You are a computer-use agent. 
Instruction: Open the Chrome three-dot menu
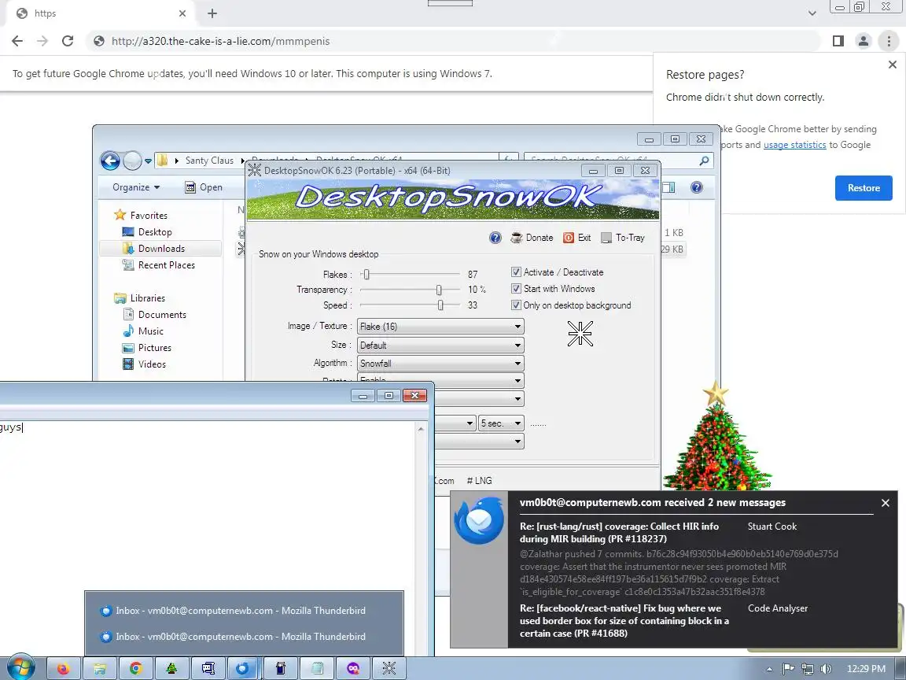pos(889,41)
